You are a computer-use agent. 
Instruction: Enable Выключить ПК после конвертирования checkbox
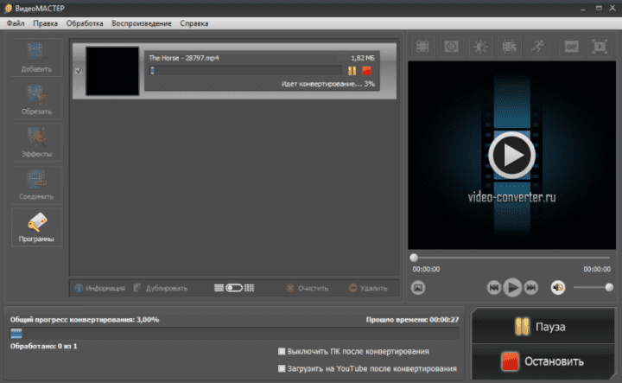pos(282,351)
